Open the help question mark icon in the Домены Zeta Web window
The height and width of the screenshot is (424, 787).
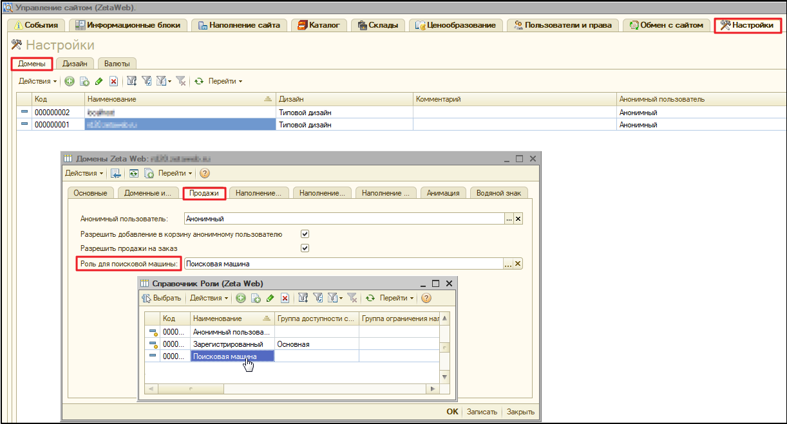point(205,173)
